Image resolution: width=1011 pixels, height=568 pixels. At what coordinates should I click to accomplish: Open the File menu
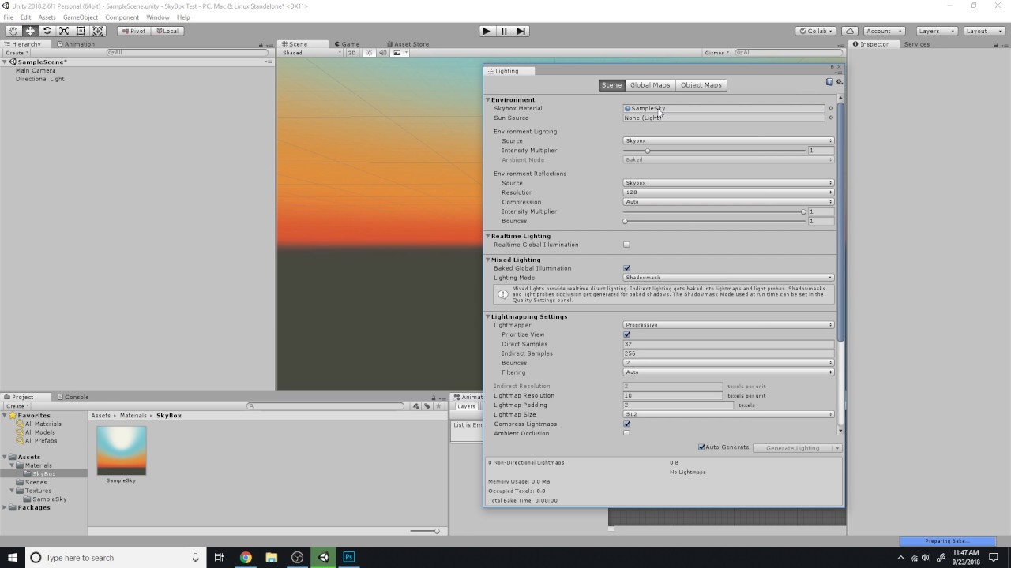coord(8,17)
